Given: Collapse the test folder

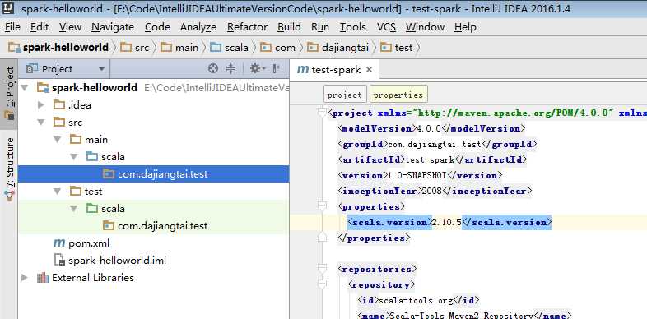Looking at the screenshot, I should [x=58, y=192].
